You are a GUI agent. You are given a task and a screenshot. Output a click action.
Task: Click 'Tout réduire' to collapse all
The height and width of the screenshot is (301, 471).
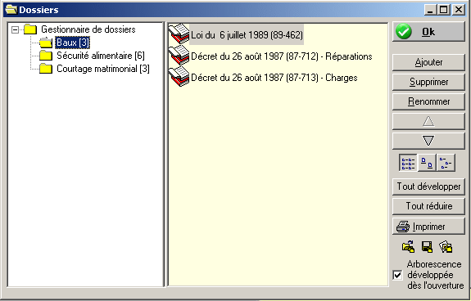(428, 206)
